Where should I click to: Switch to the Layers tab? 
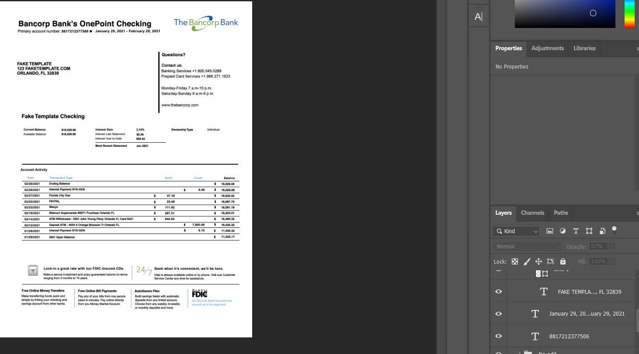[x=503, y=213]
